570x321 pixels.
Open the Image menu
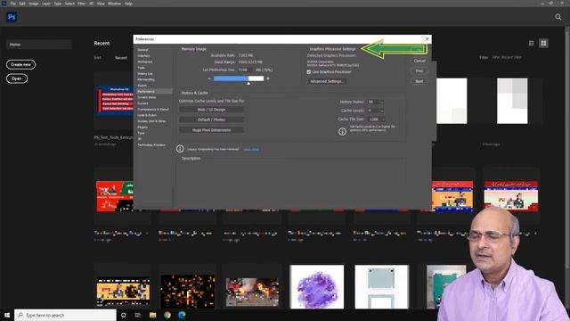coord(34,4)
